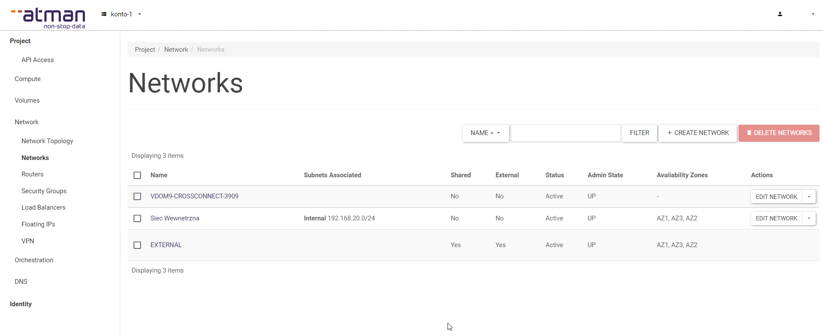
Task: Check the EXTERNAL network checkbox
Action: (x=137, y=245)
